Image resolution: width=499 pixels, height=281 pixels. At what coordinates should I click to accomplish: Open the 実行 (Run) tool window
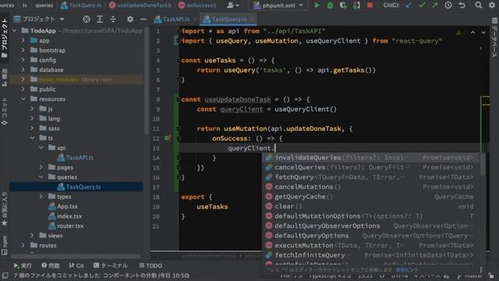[x=23, y=265]
